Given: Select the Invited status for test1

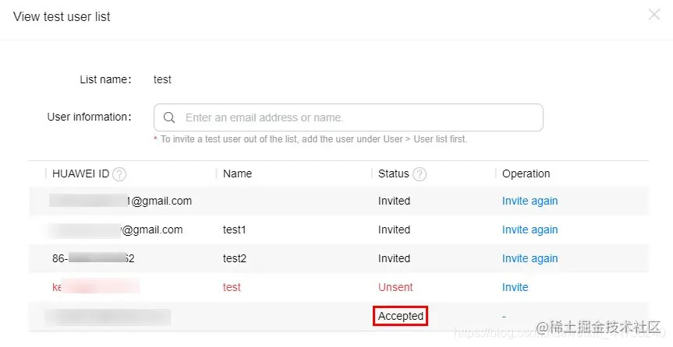Looking at the screenshot, I should point(394,230).
